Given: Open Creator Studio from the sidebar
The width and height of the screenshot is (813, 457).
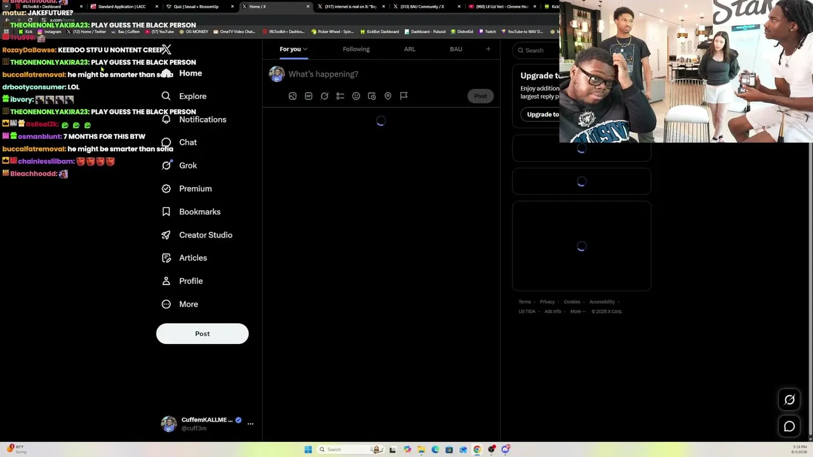Looking at the screenshot, I should 196,235.
